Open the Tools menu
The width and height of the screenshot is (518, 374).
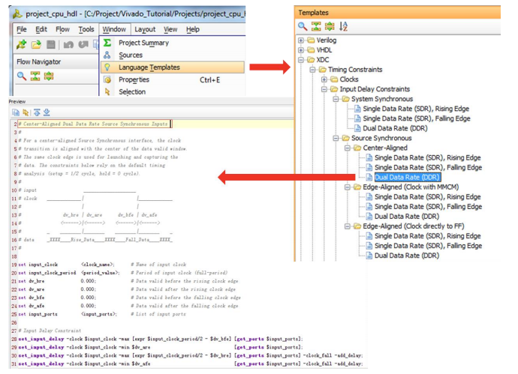click(x=86, y=29)
